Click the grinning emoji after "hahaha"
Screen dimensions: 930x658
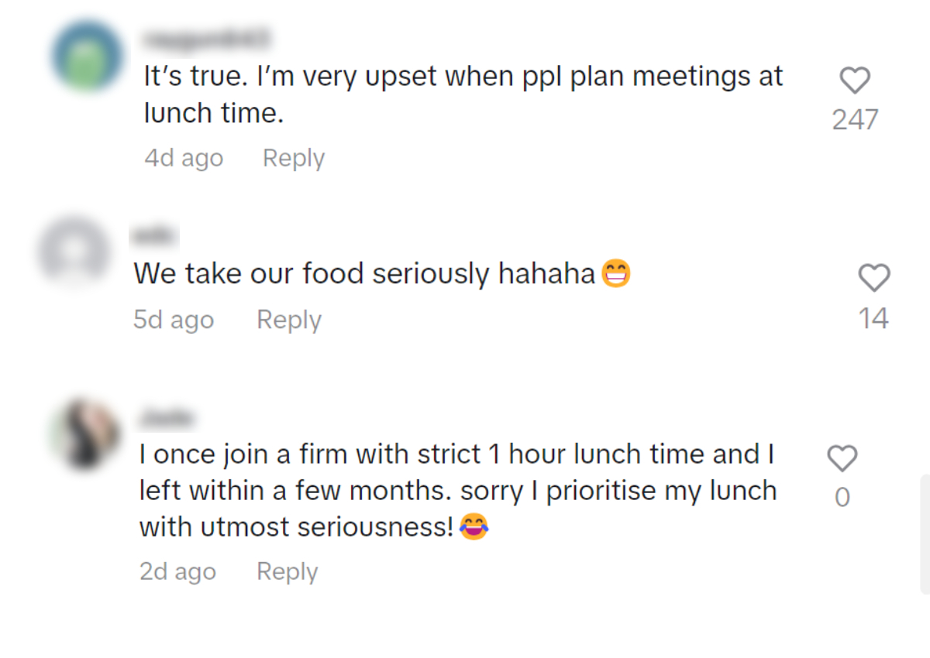tap(616, 273)
